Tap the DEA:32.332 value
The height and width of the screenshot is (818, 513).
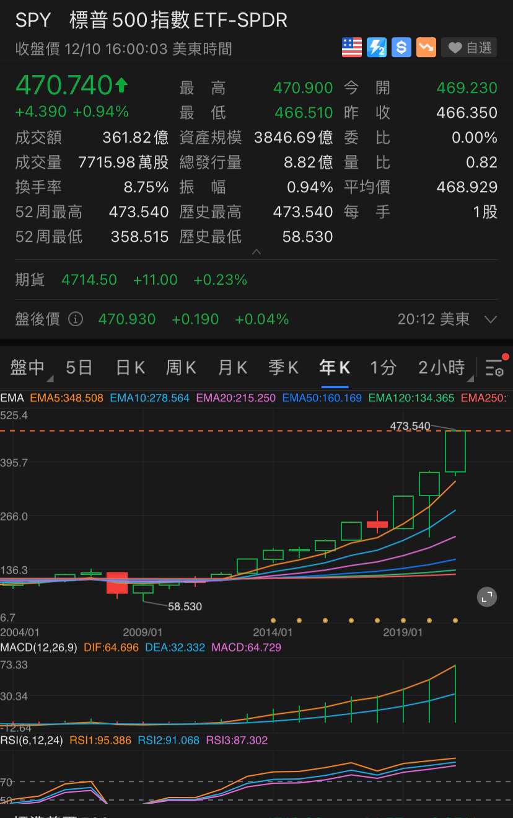click(175, 647)
